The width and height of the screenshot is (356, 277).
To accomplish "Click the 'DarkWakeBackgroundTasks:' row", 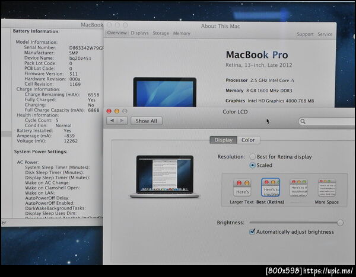I will 55,208.
